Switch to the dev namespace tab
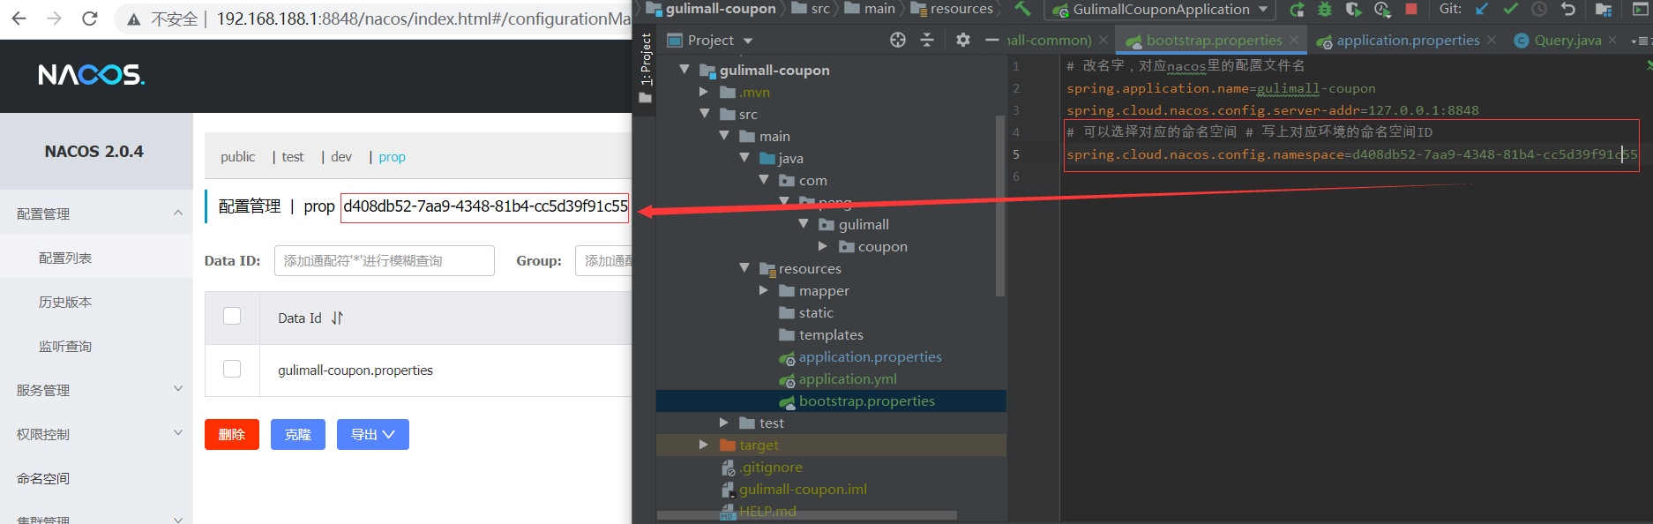This screenshot has height=524, width=1653. pyautogui.click(x=341, y=157)
